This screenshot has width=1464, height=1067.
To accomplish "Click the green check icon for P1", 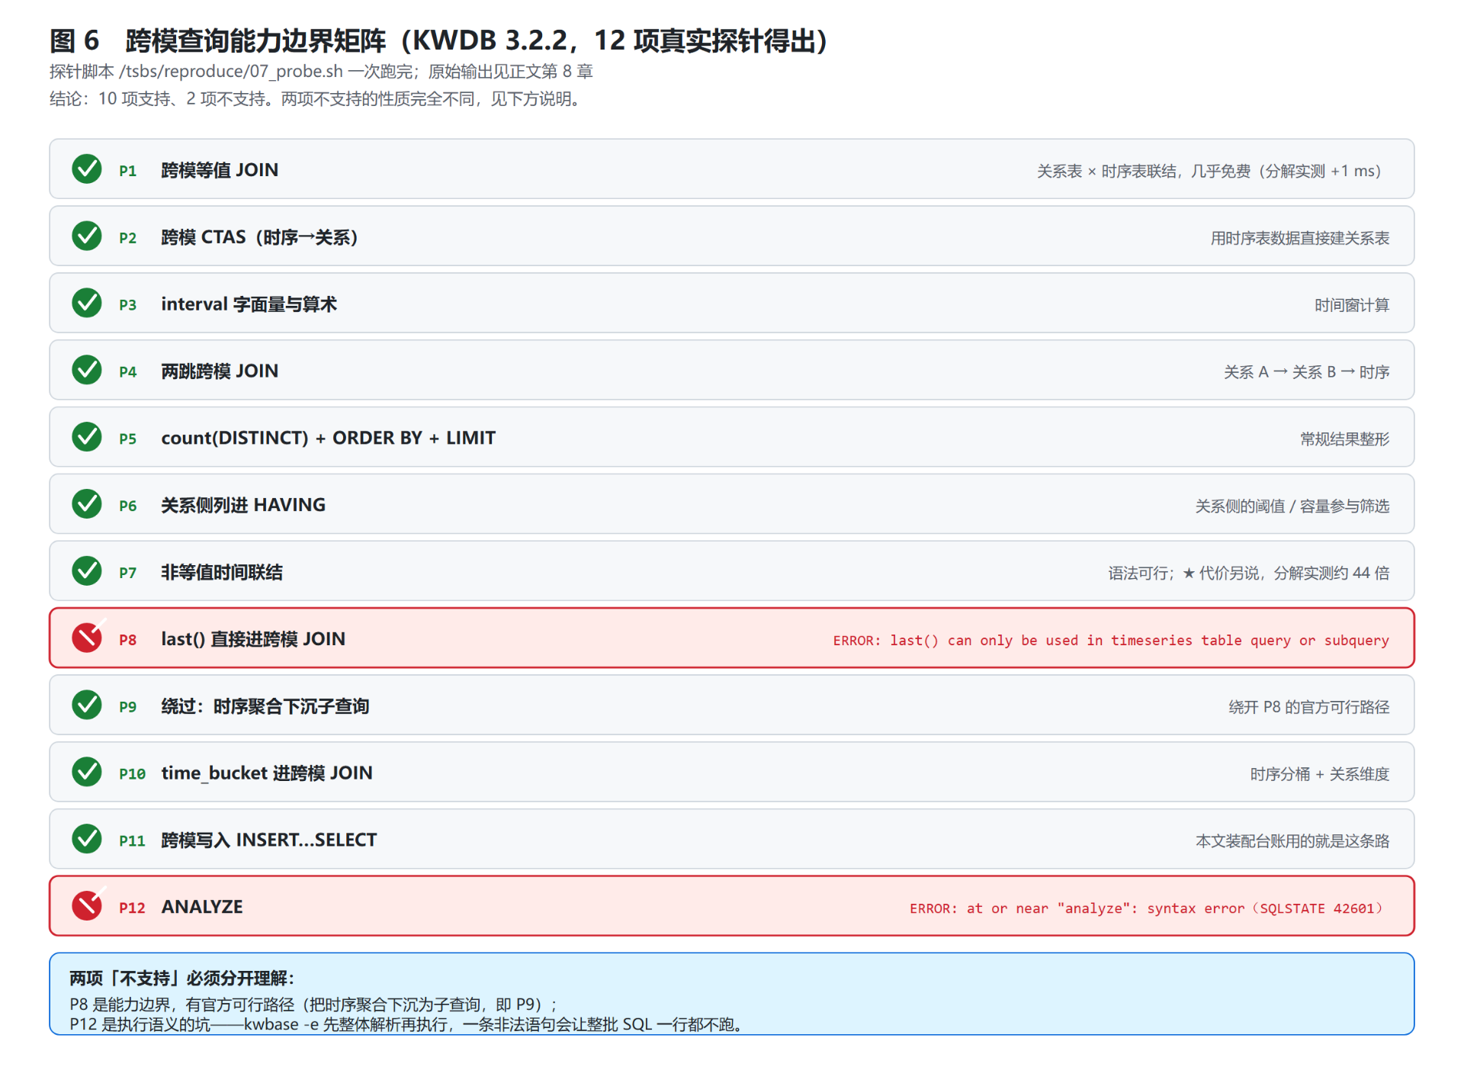I will (x=87, y=169).
